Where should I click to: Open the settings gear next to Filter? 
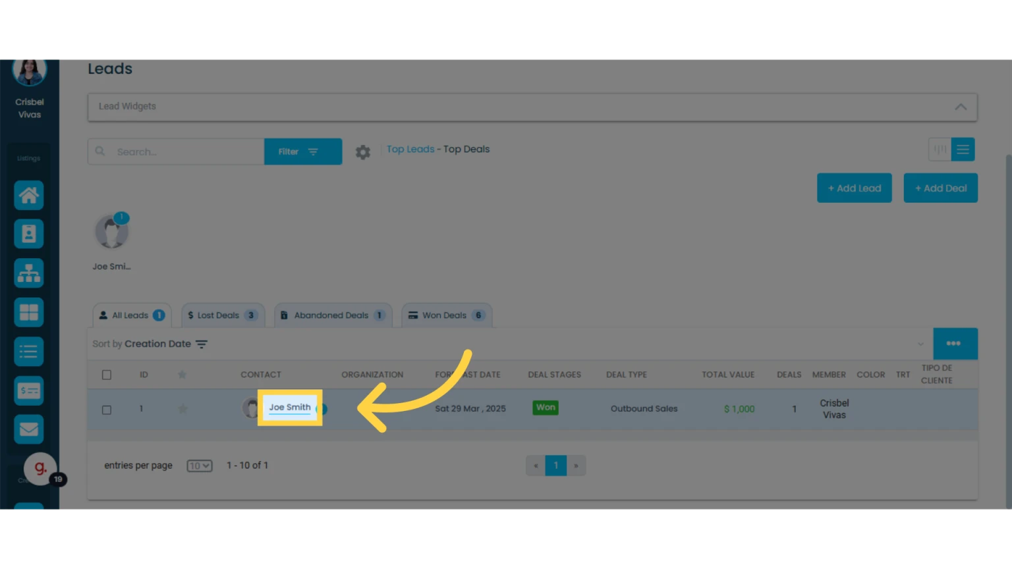click(363, 152)
